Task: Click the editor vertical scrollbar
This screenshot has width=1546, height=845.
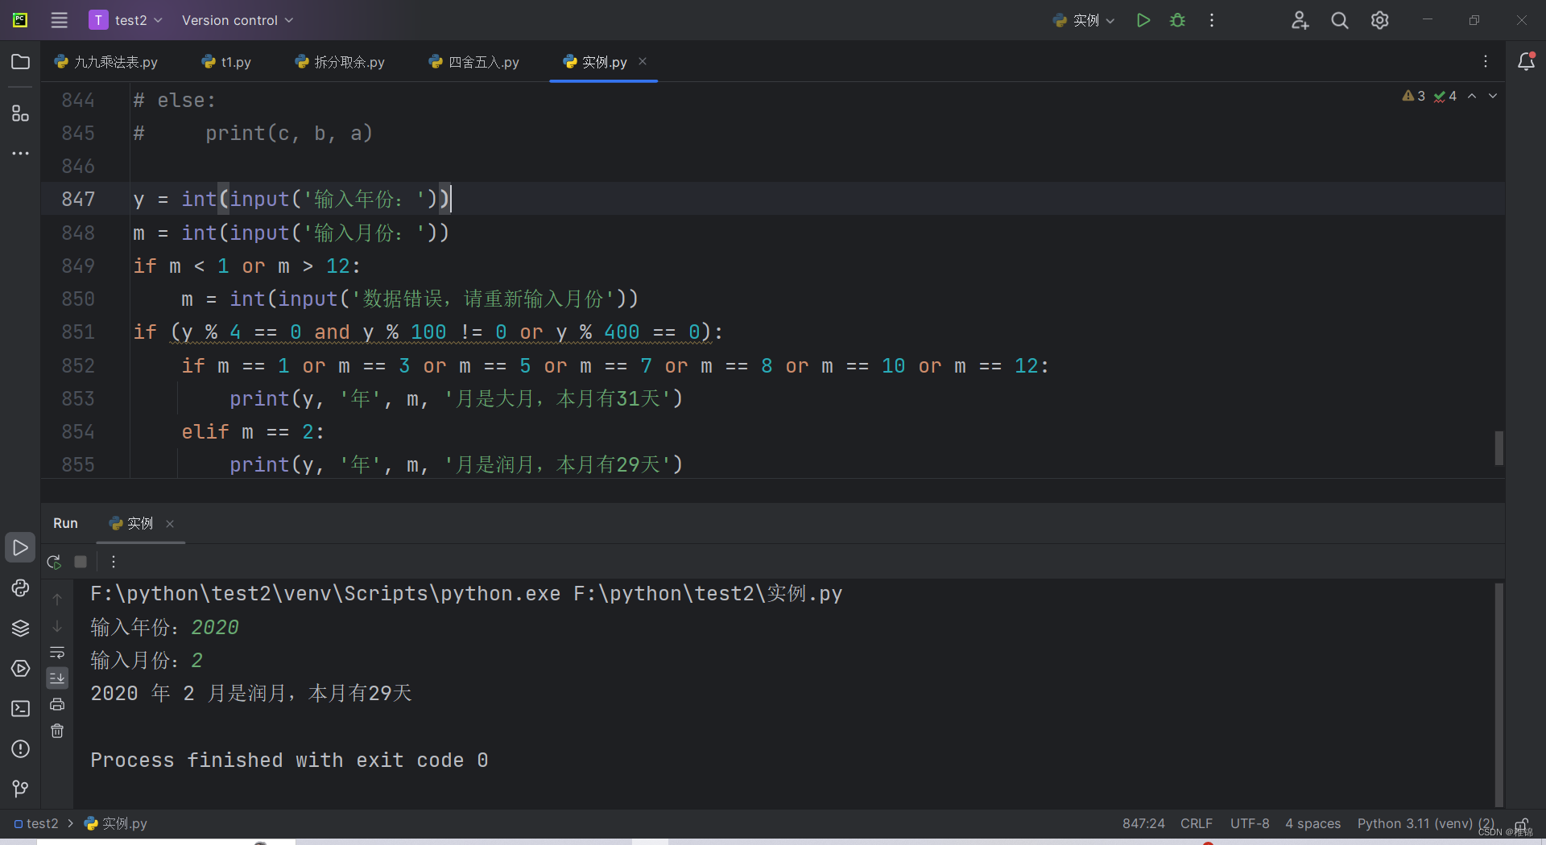Action: pos(1499,447)
